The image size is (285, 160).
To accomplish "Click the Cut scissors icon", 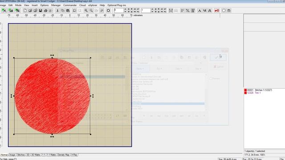I will (57, 11).
